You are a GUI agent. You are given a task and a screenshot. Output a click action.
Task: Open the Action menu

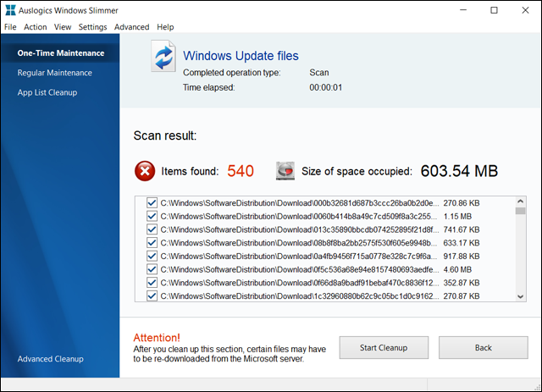point(36,27)
